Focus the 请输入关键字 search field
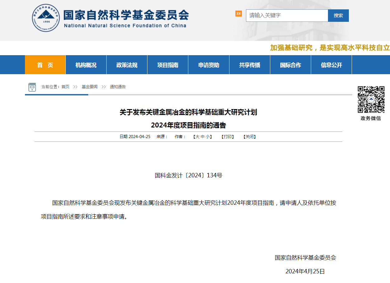 287,16
